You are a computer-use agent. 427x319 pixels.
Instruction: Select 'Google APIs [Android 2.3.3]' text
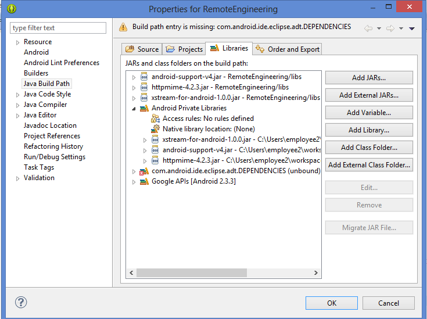[193, 181]
